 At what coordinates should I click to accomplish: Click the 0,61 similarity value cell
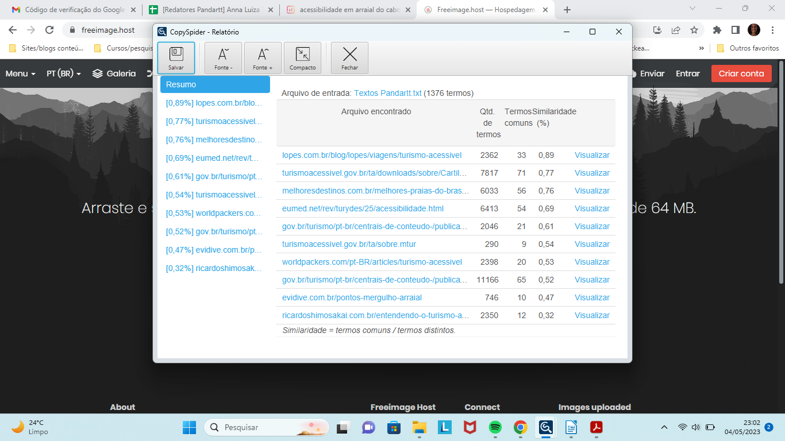point(546,226)
